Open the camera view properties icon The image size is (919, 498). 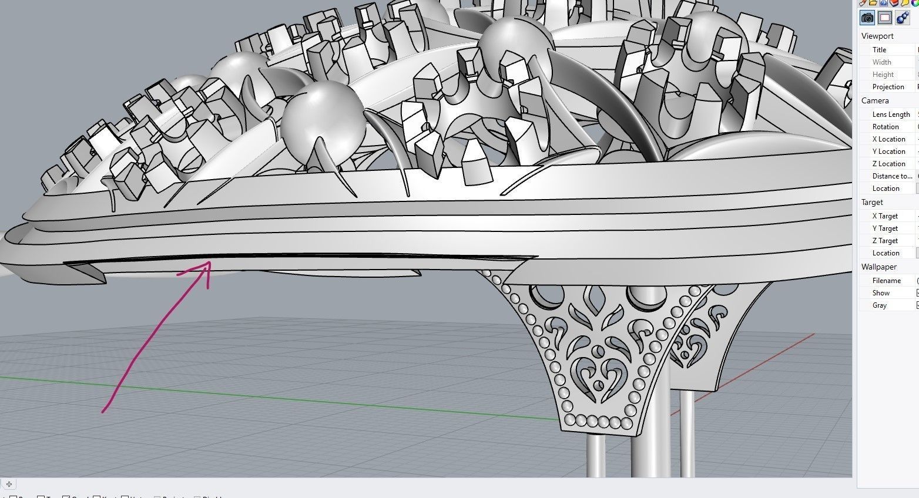click(x=867, y=18)
